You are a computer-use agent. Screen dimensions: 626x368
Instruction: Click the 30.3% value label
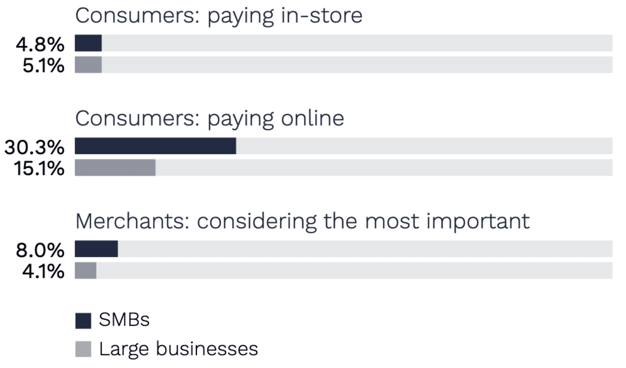pyautogui.click(x=34, y=147)
